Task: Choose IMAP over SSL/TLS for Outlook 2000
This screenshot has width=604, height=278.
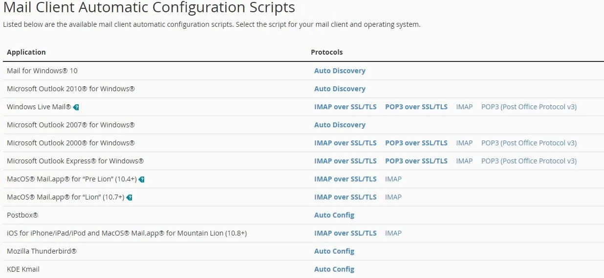Action: [x=345, y=143]
